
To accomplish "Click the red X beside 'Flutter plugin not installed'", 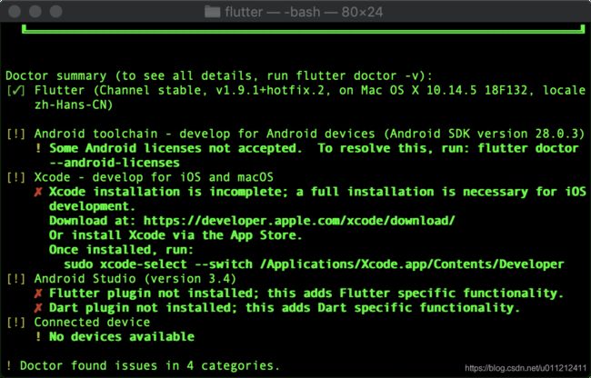I will pyautogui.click(x=38, y=293).
